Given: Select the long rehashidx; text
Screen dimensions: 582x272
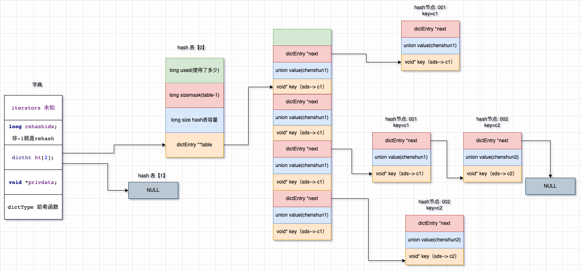Looking at the screenshot, I should pos(33,126).
